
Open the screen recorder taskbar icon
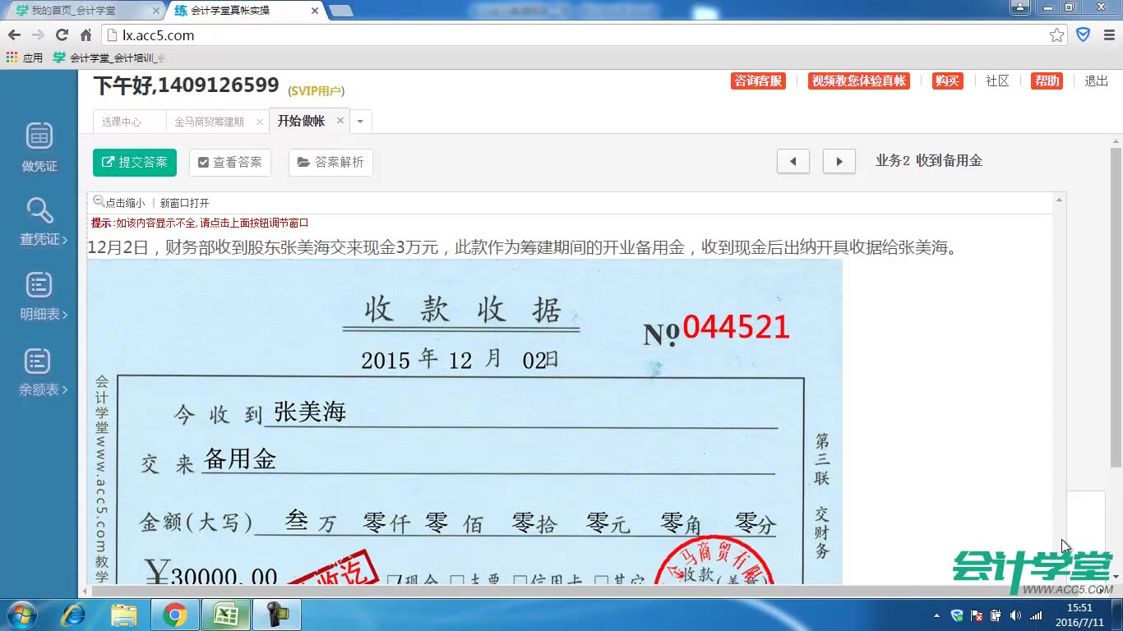click(x=276, y=614)
